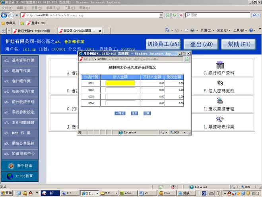This screenshot has height=197, width=262.
Task: Click the 計入金額 input for store 0003
Action: 120,97
